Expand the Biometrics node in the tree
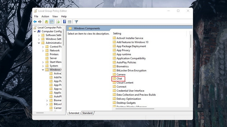Screen dimensions: 227x127 (x=47, y=100)
